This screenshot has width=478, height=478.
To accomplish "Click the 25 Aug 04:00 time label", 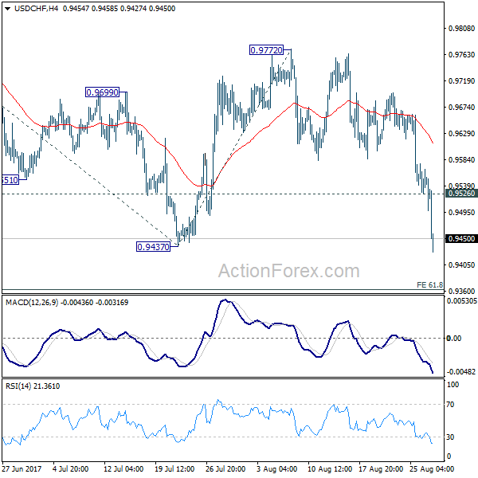I will click(431, 468).
